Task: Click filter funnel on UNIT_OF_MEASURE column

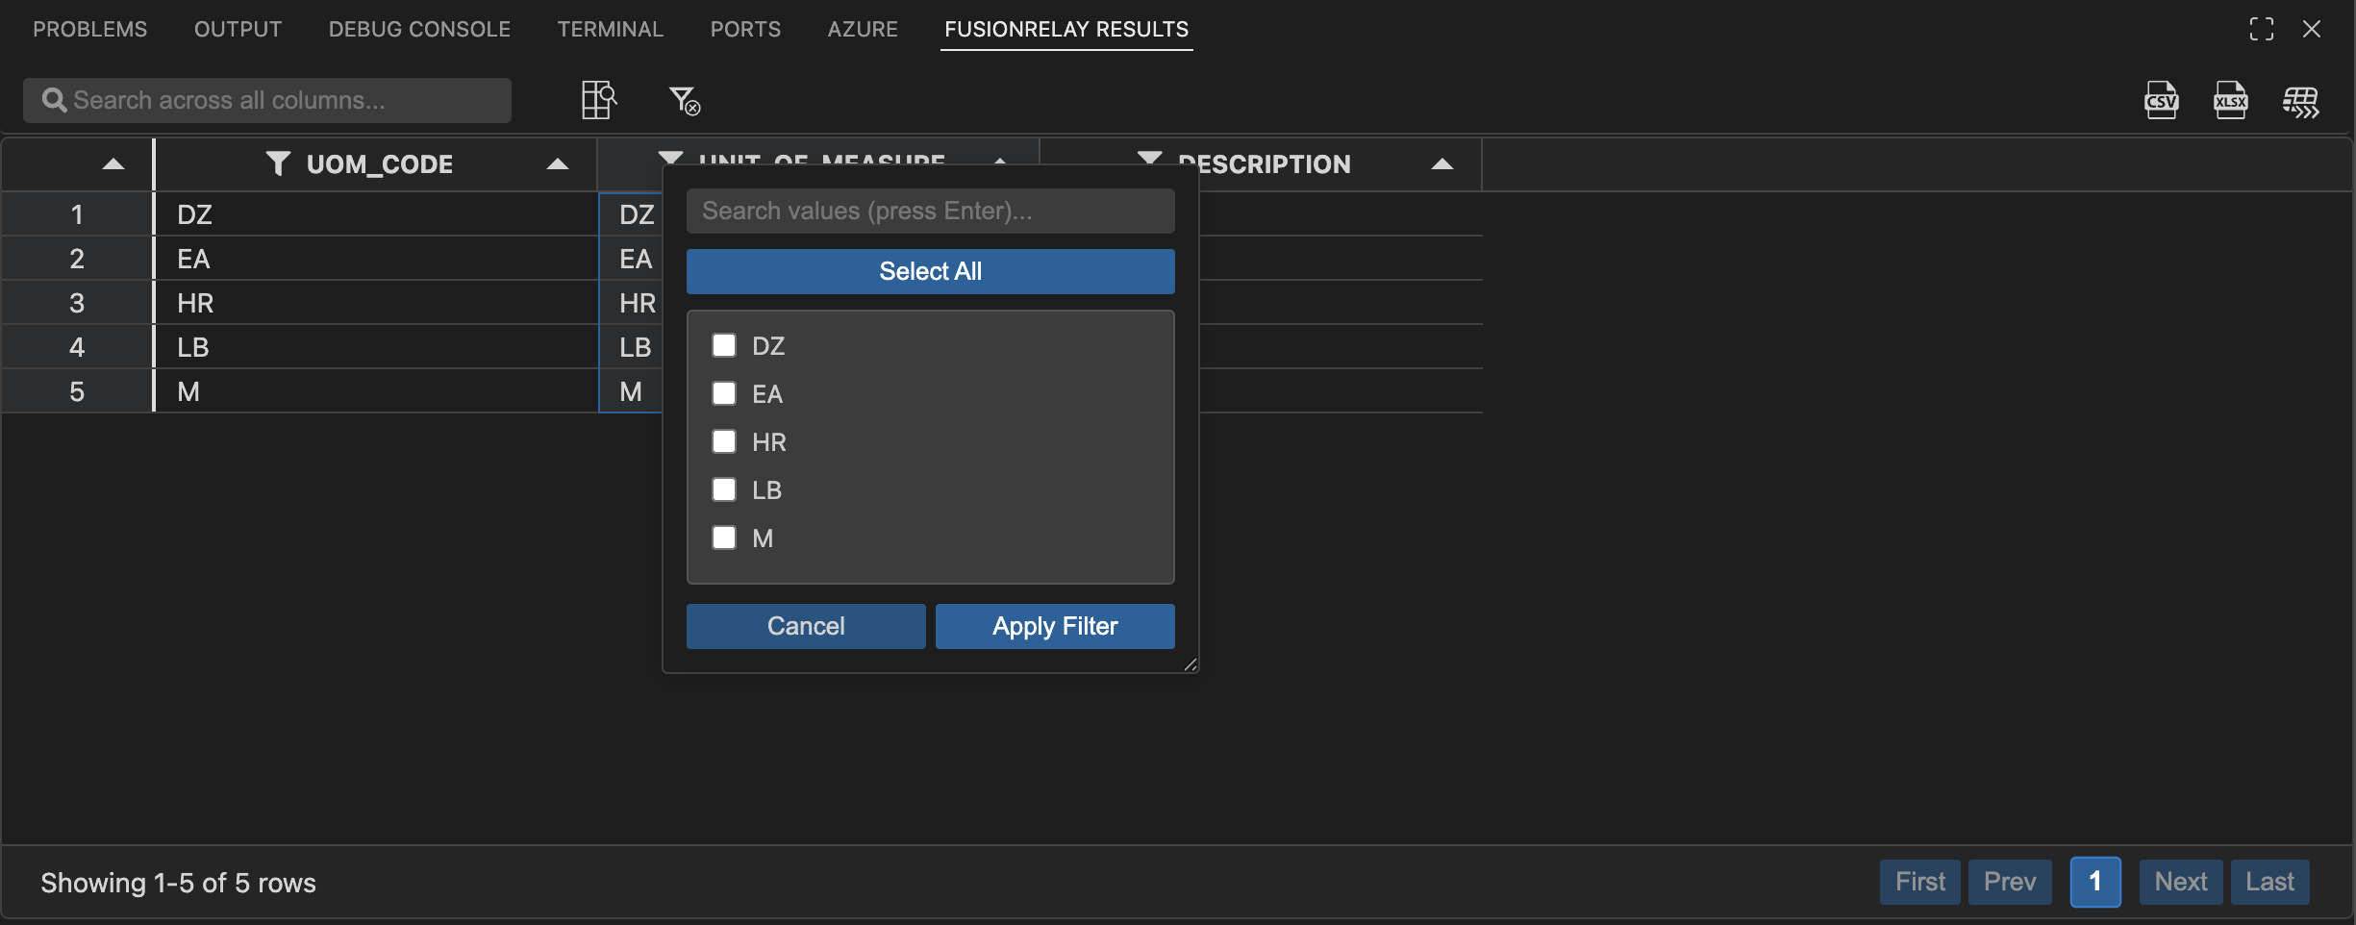Action: 670,158
